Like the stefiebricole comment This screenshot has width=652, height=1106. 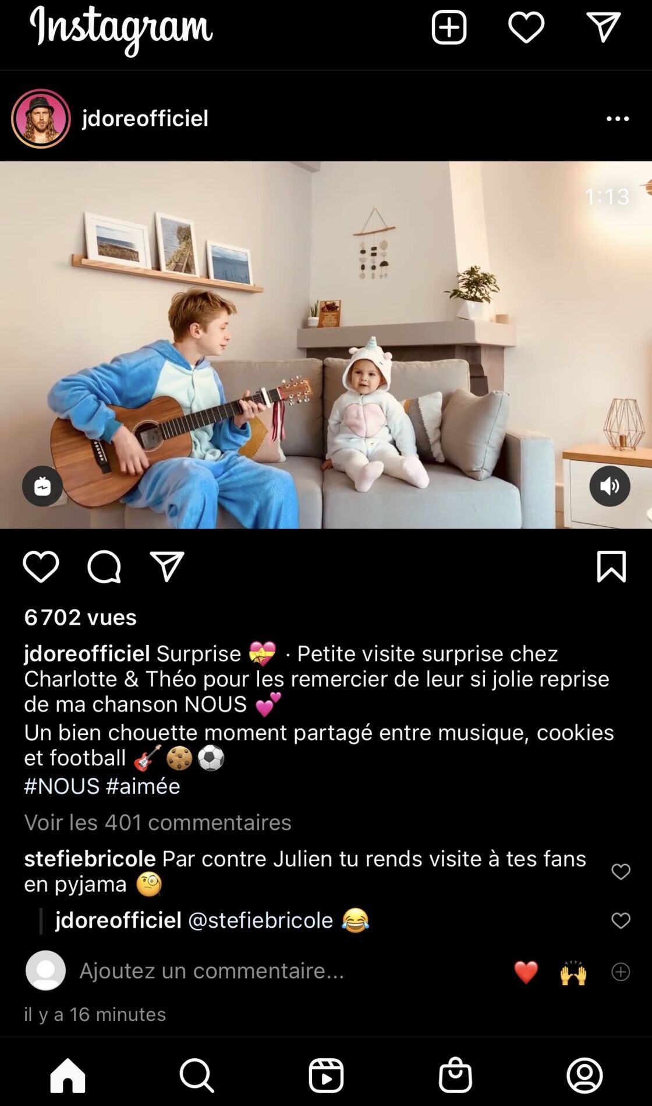click(621, 871)
